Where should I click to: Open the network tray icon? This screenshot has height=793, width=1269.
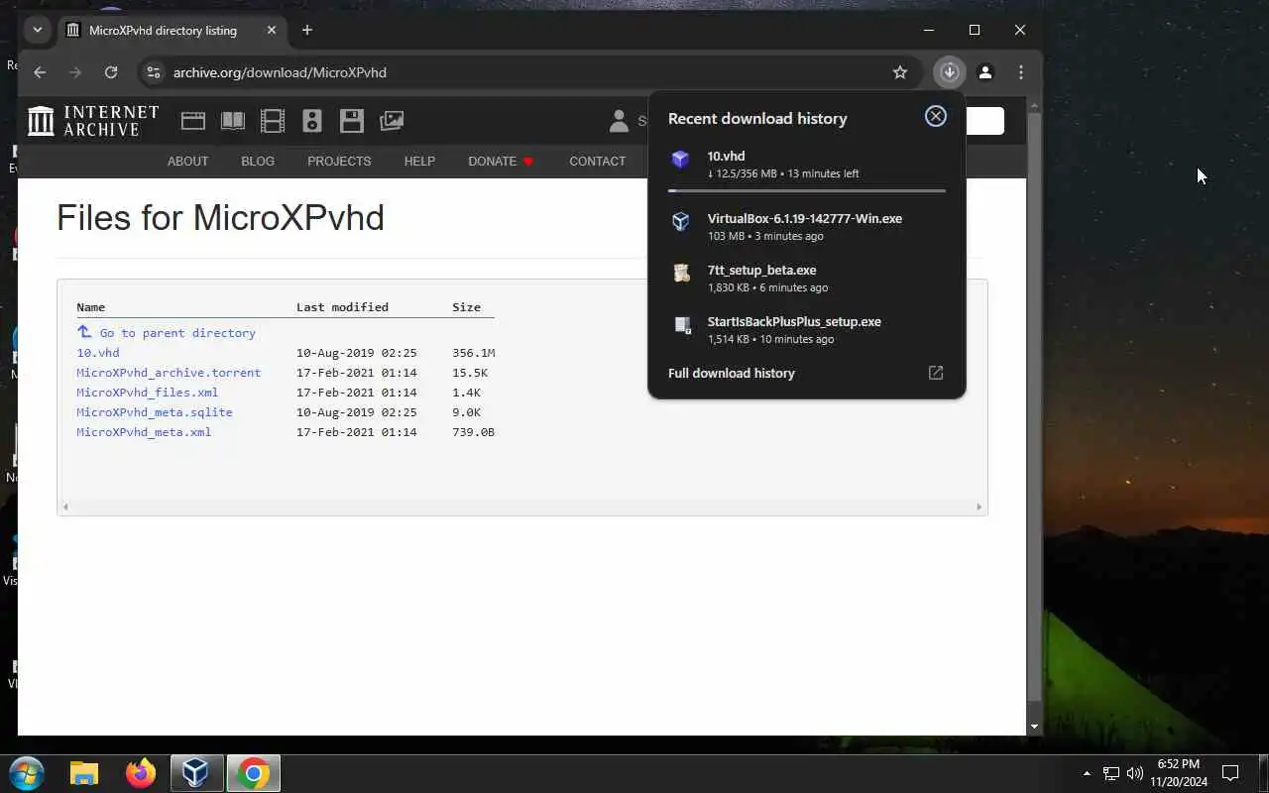[x=1111, y=773]
